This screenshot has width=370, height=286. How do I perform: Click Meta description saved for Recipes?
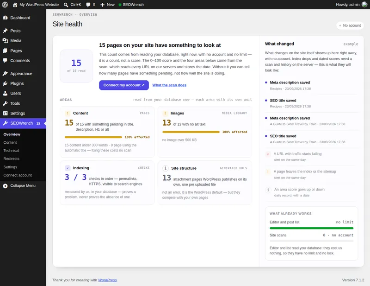click(290, 83)
